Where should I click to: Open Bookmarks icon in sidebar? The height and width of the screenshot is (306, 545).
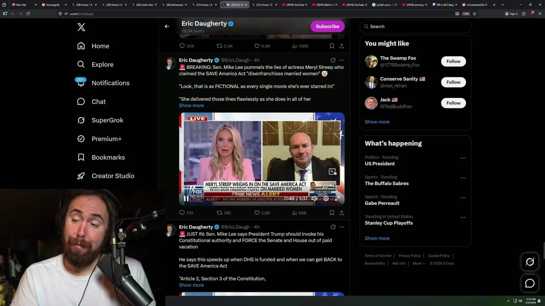tap(81, 157)
